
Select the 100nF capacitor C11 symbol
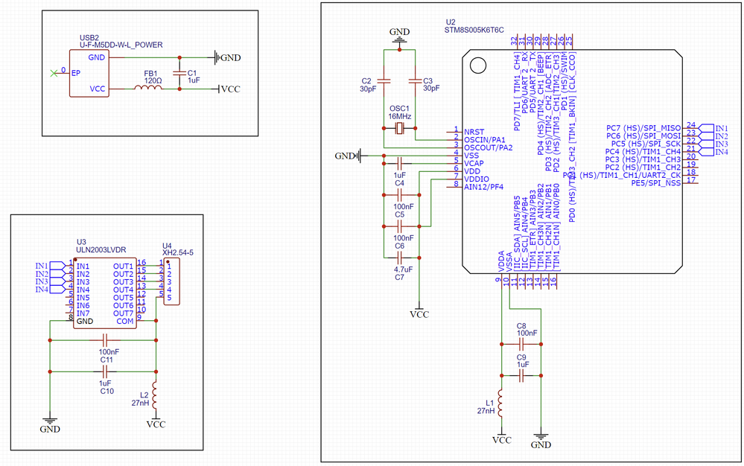105,340
